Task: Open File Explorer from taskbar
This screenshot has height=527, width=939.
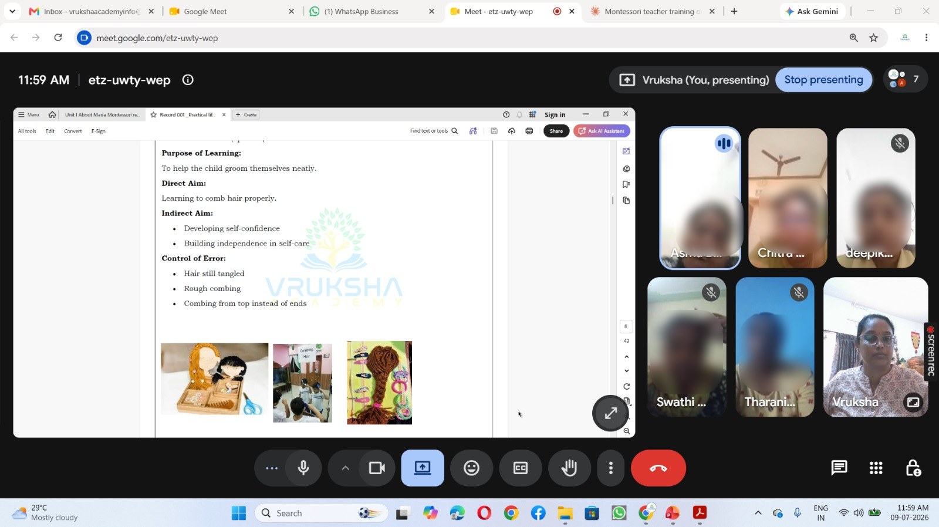Action: click(565, 513)
